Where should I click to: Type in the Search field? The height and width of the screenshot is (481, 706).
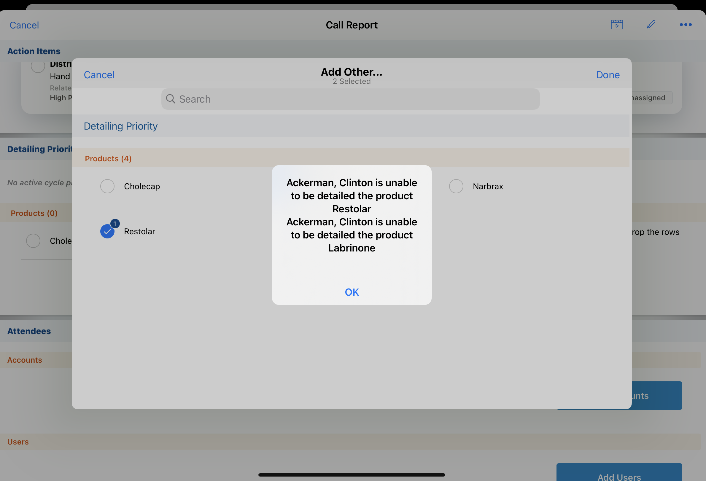[349, 99]
